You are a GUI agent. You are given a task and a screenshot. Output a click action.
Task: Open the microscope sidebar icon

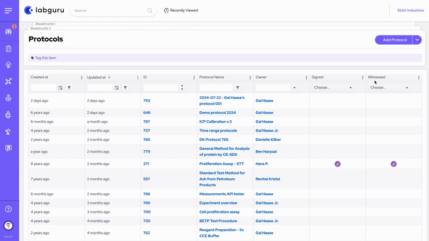pyautogui.click(x=9, y=132)
